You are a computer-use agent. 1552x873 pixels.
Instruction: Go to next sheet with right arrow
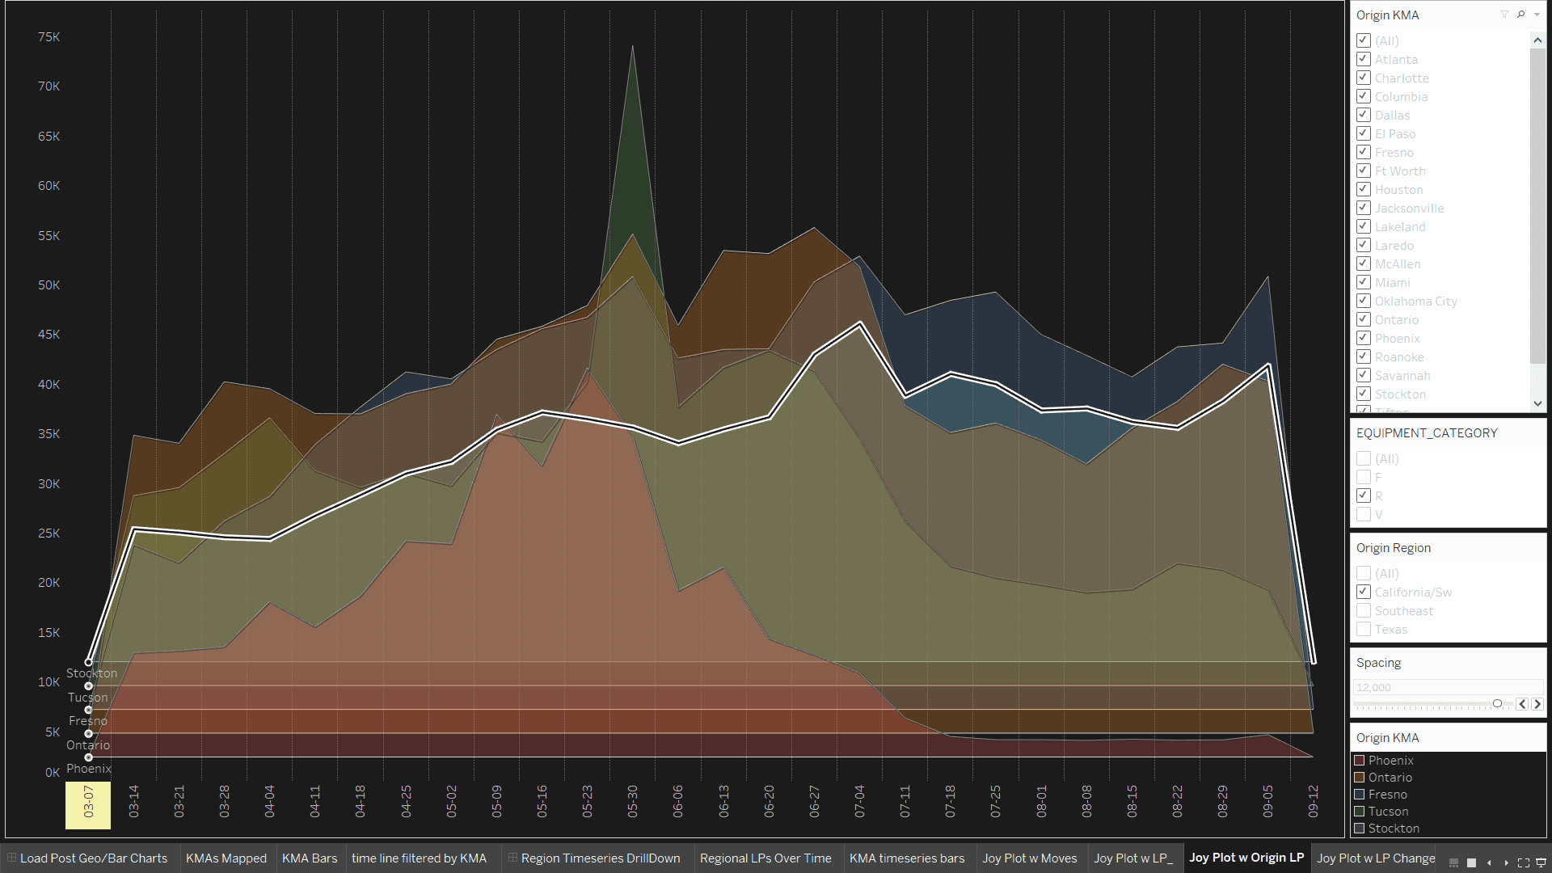click(x=1506, y=862)
